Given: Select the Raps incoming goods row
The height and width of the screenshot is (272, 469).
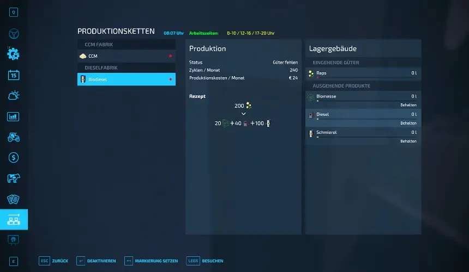Looking at the screenshot, I should tap(363, 73).
